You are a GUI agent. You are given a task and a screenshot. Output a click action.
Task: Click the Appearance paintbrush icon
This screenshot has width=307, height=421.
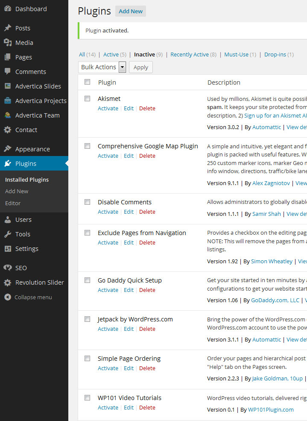click(8, 149)
